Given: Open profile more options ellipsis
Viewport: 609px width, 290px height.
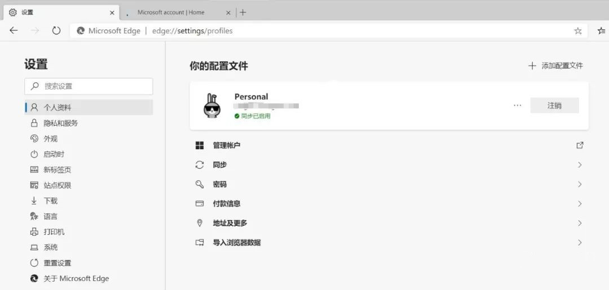Looking at the screenshot, I should pos(517,105).
